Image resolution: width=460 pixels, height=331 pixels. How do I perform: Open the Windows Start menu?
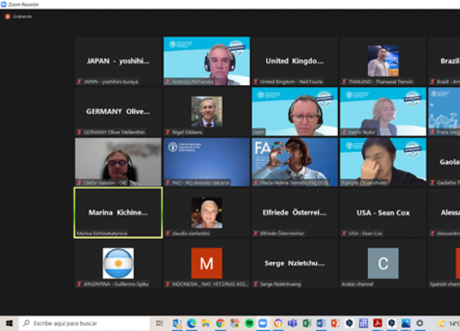coord(9,323)
